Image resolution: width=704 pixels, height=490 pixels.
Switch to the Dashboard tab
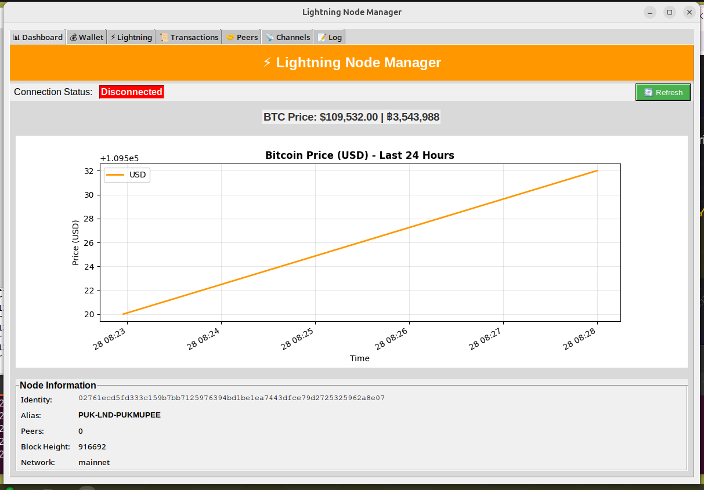coord(38,37)
